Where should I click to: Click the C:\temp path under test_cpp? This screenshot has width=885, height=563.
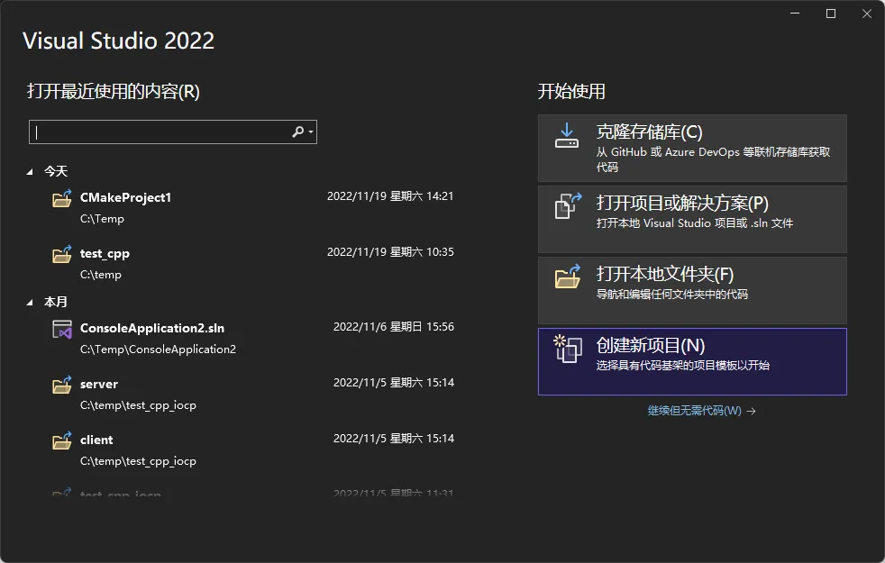coord(101,274)
